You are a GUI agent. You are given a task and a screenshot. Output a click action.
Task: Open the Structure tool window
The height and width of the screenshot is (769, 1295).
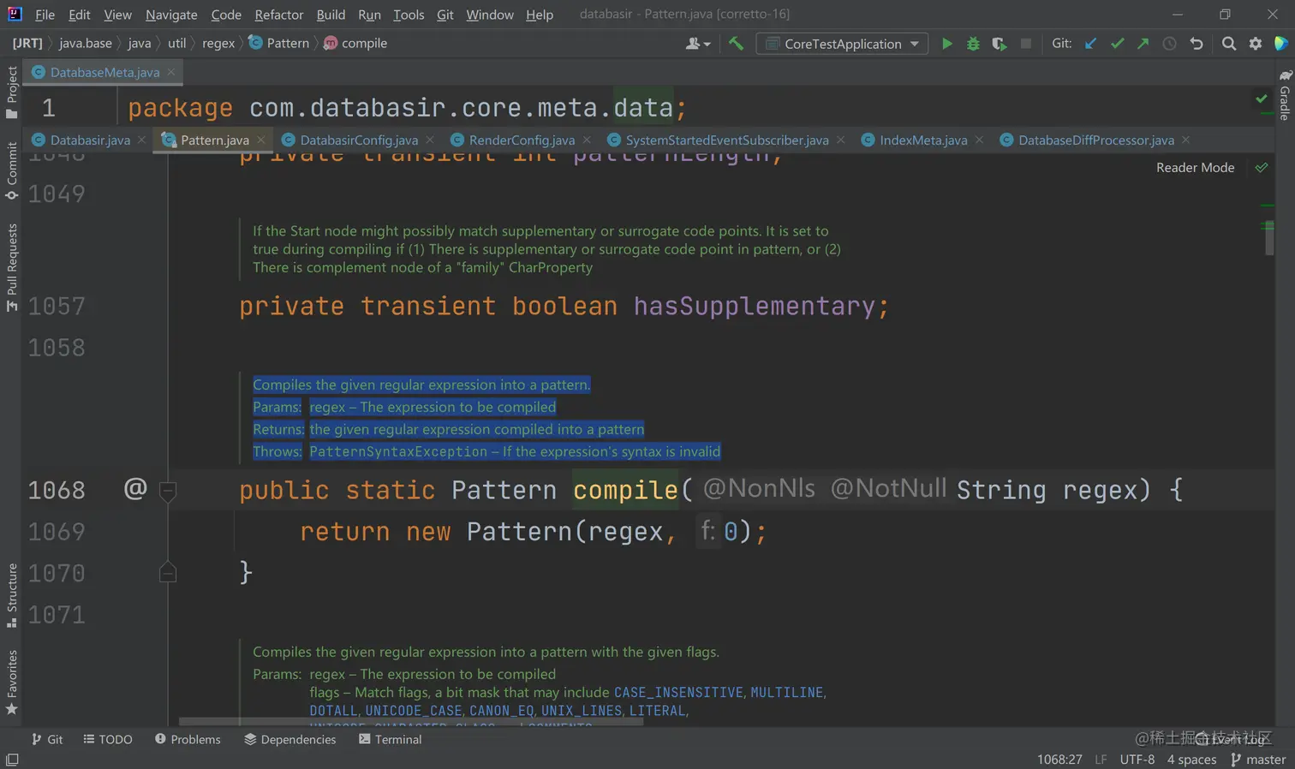[12, 596]
